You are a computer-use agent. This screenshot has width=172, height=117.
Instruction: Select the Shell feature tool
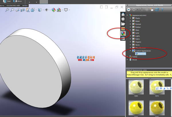[x=7, y=1]
